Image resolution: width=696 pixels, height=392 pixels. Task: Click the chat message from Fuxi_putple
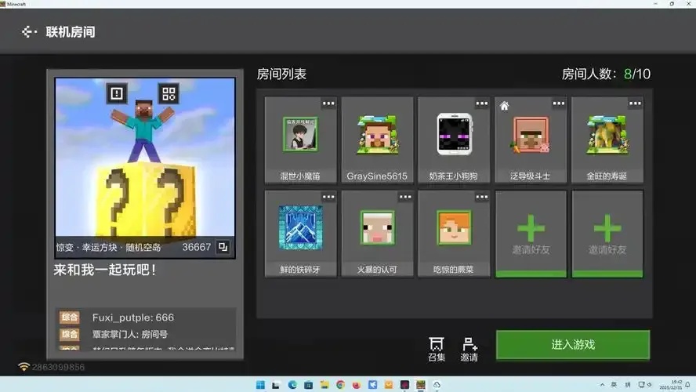tap(133, 318)
